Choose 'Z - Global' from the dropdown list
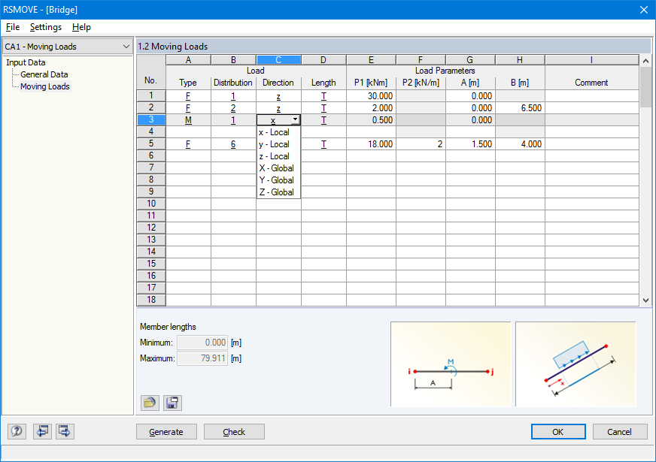 [278, 192]
